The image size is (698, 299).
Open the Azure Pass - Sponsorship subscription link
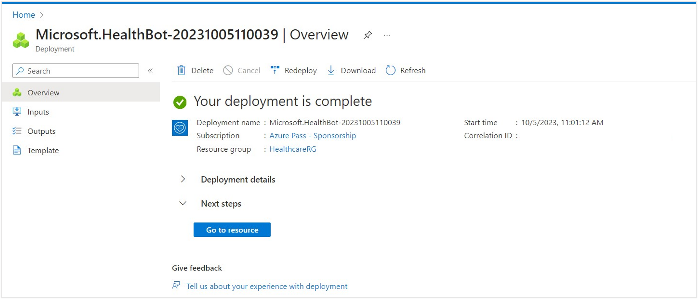click(x=313, y=136)
